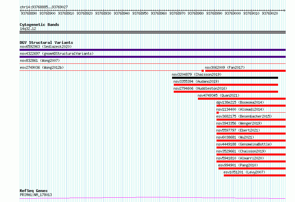Click the nsv3943356 (Wenger2019) label

[x=239, y=123]
